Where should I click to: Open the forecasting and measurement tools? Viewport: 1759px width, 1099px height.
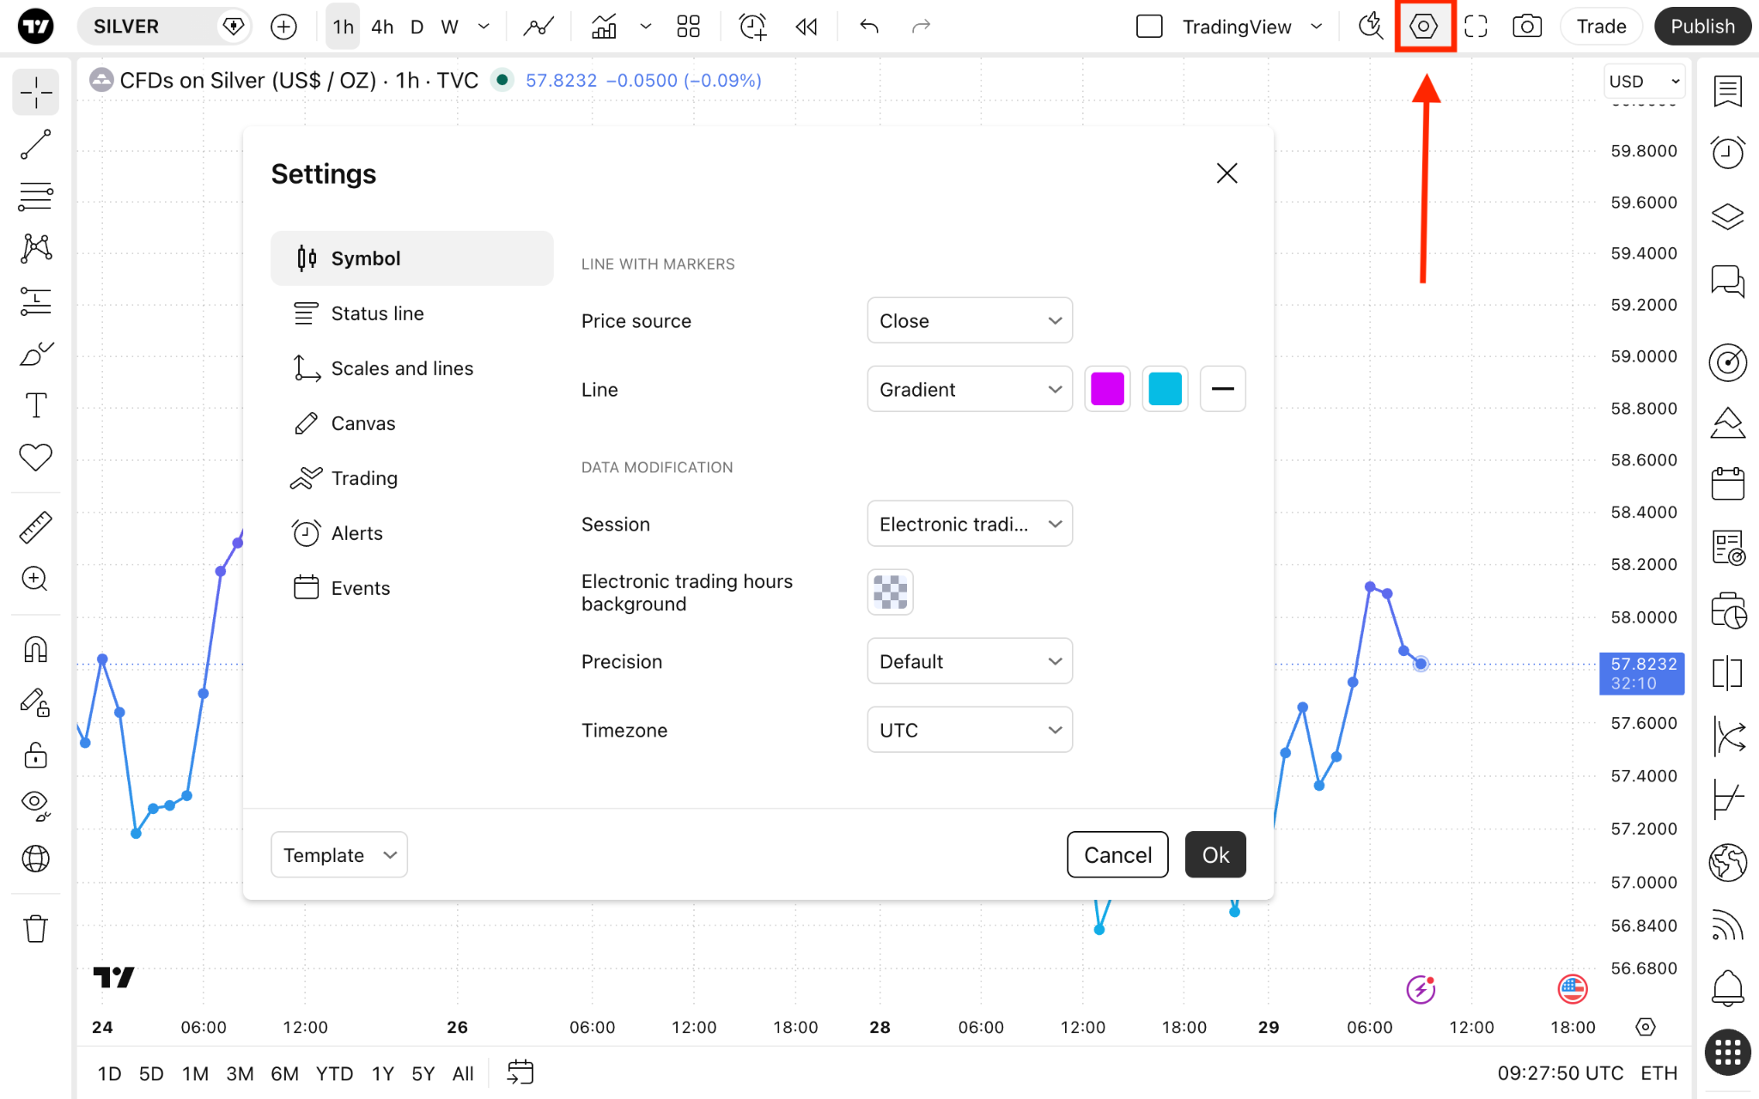tap(35, 301)
